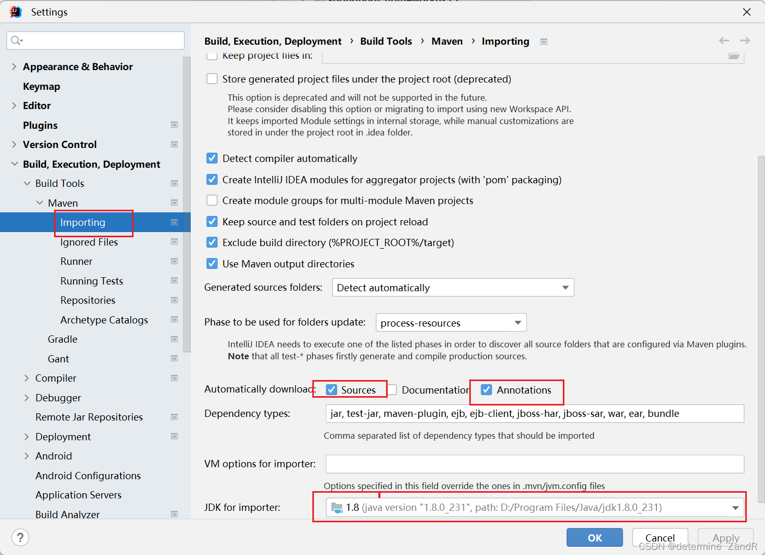Select Keymap in settings tree
The image size is (765, 555).
(42, 86)
